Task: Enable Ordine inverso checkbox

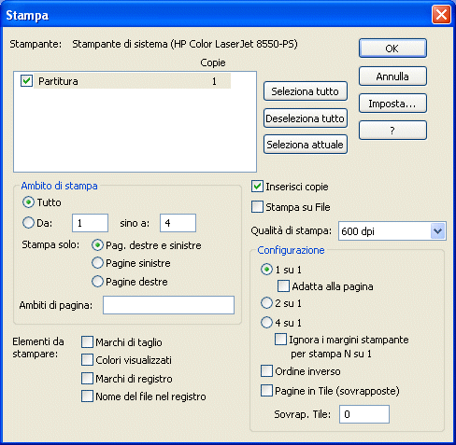Action: [266, 371]
